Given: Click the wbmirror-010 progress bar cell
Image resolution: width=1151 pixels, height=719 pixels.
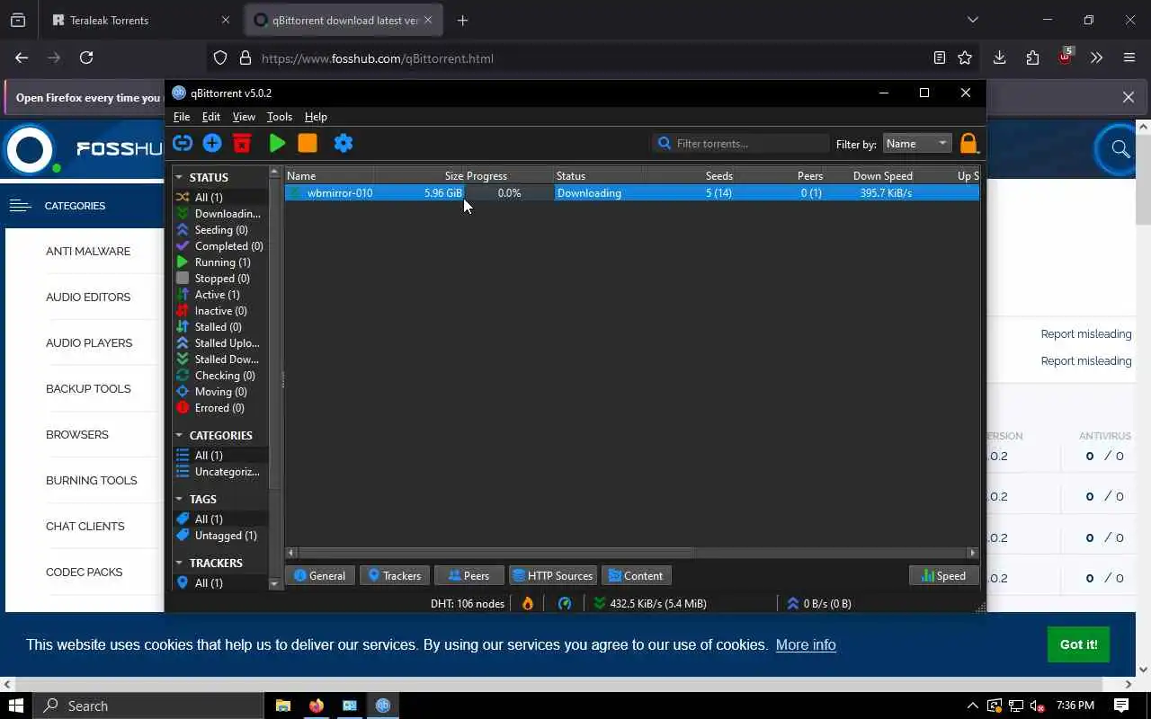Looking at the screenshot, I should (x=509, y=192).
